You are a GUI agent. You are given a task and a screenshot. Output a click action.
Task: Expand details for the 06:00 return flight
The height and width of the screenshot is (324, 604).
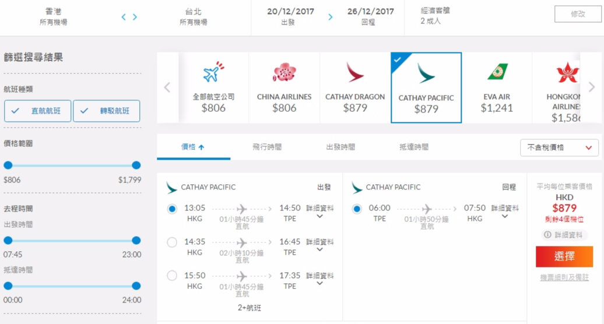505,212
